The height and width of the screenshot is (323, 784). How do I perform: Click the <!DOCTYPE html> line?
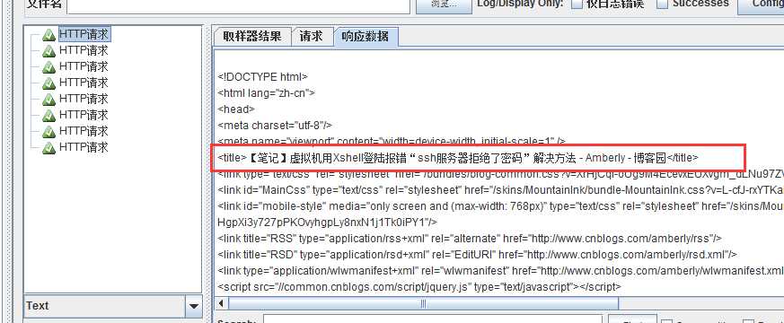[263, 77]
